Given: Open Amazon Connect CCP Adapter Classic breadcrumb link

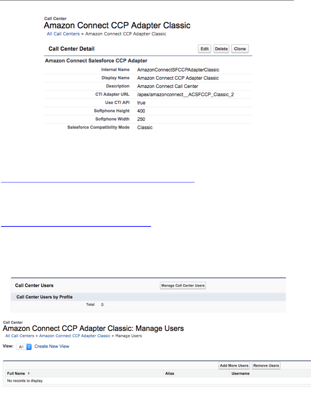Looking at the screenshot, I should coord(74,336).
